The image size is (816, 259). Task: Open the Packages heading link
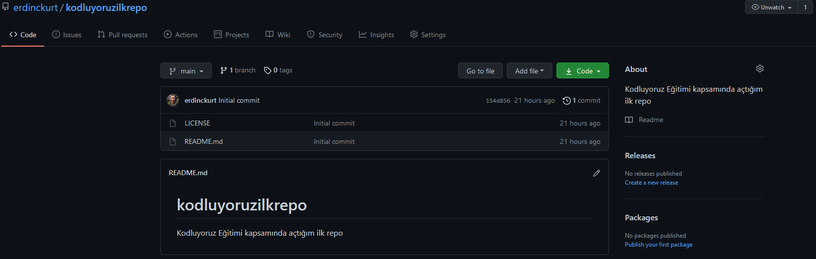[641, 218]
